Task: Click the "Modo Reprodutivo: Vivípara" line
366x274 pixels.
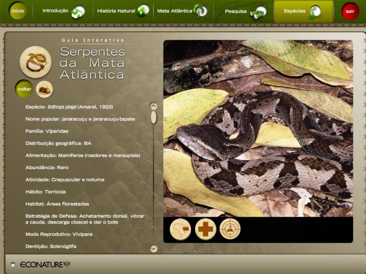Action: click(59, 234)
